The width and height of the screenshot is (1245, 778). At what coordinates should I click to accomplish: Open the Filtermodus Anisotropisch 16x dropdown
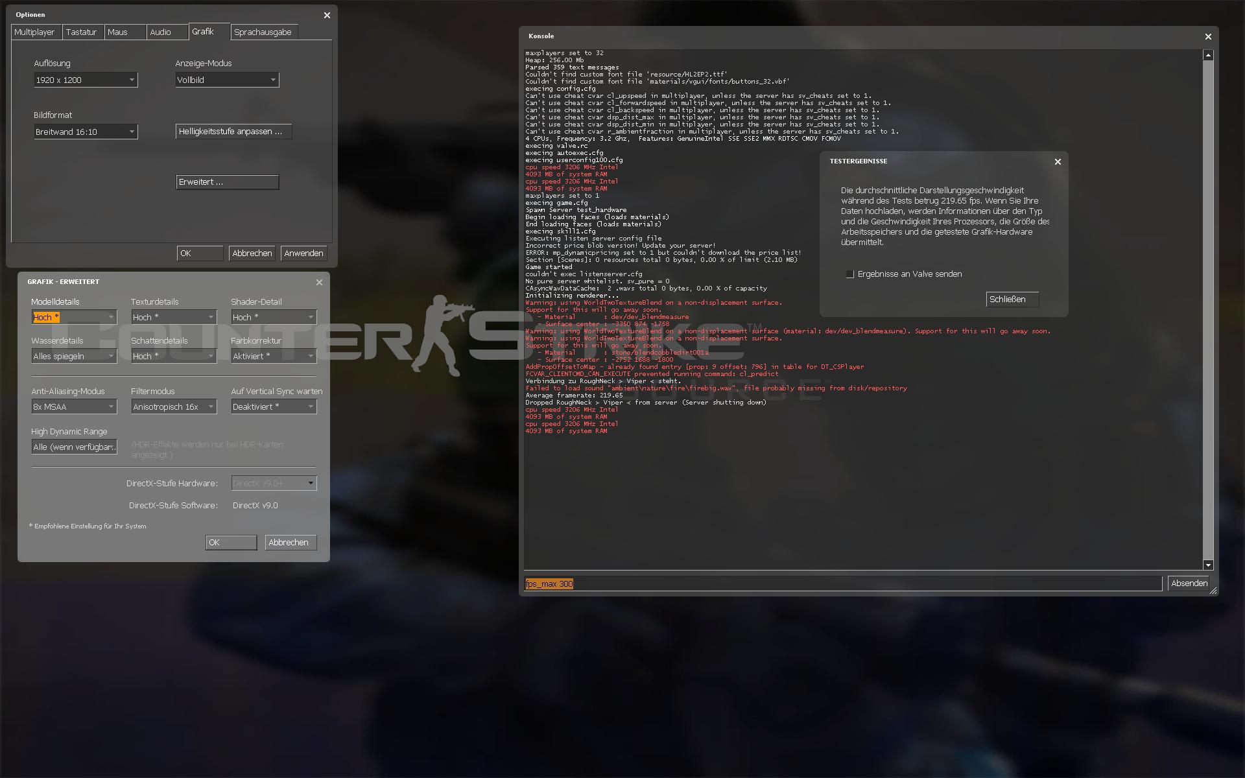point(174,407)
